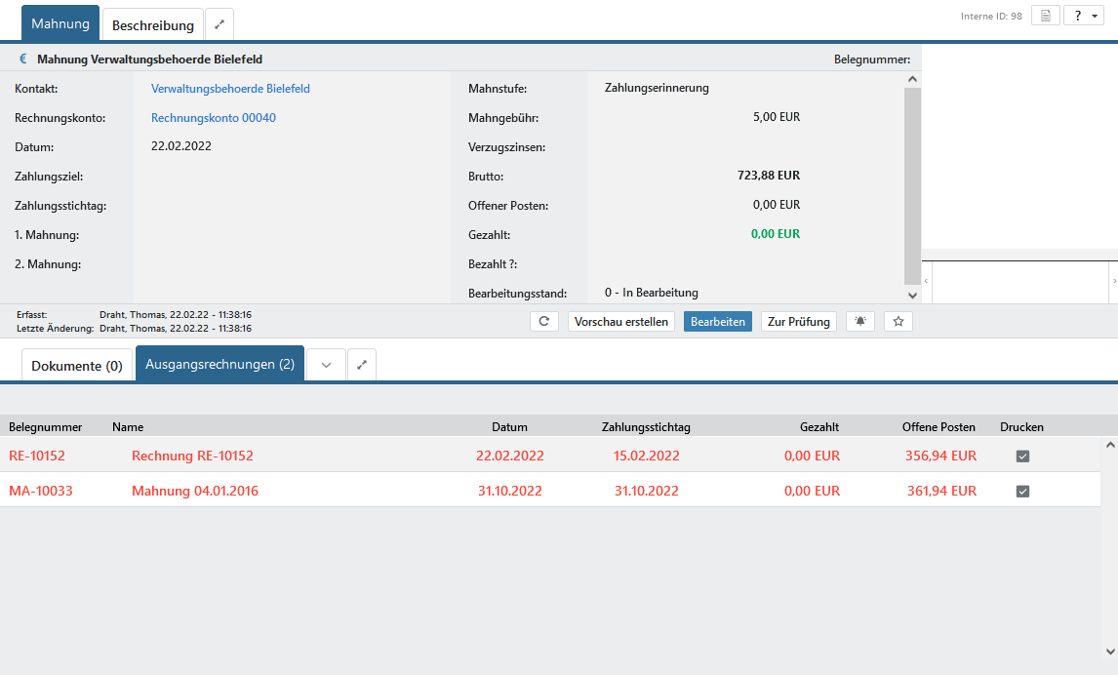Open Rechnungskonto 00040 link
This screenshot has height=675, width=1118.
coord(214,118)
